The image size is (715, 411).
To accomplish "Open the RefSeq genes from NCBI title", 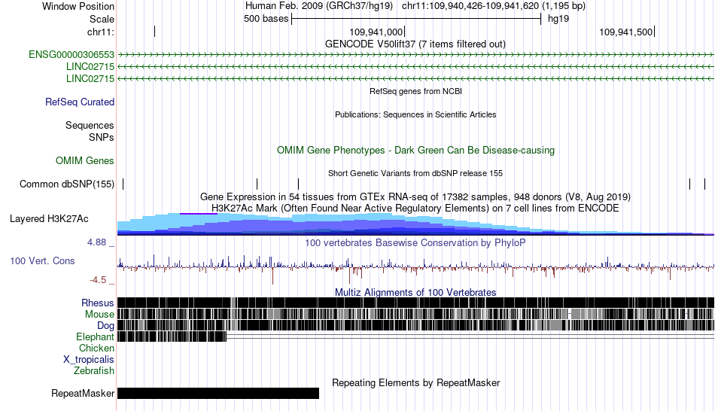I will [415, 91].
